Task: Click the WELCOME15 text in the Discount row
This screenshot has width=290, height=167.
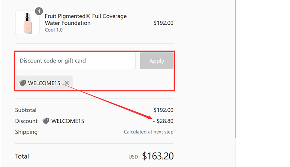Action: pyautogui.click(x=68, y=121)
